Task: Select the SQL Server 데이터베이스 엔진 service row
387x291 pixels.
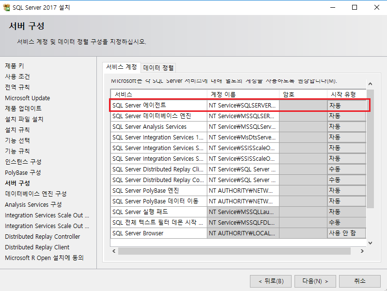Action: coord(159,116)
